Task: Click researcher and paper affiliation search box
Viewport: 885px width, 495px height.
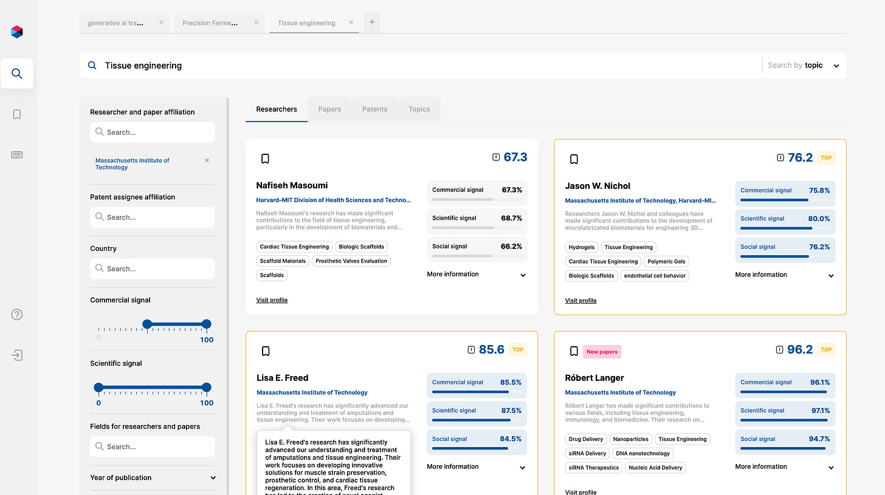Action: 153,132
